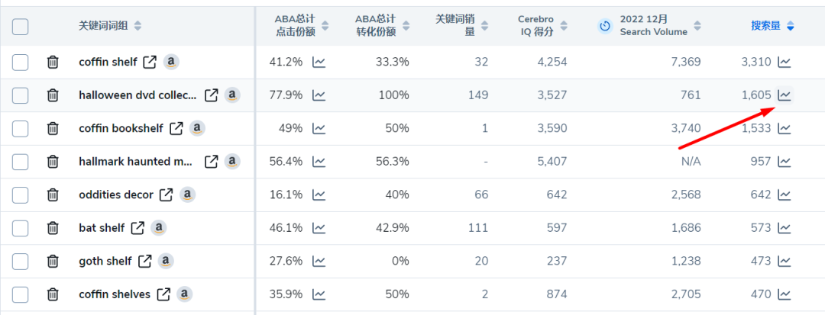
Task: Open coffin bookshelf in external link
Action: 176,128
